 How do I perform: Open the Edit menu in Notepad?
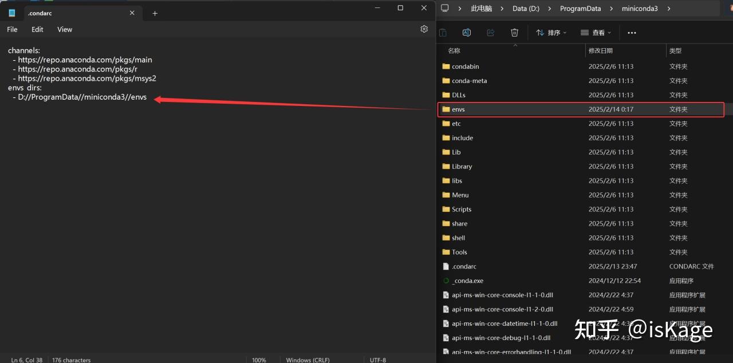(x=37, y=29)
